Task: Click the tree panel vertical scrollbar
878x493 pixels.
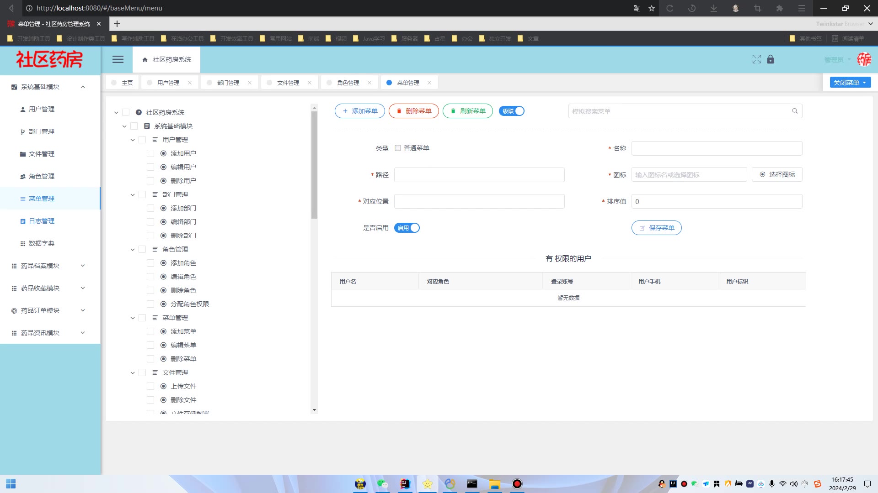Action: (314, 164)
